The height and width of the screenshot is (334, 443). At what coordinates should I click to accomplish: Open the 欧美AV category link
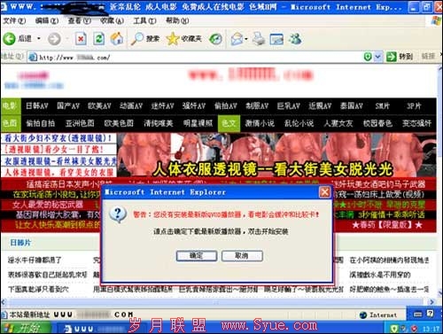pos(99,105)
